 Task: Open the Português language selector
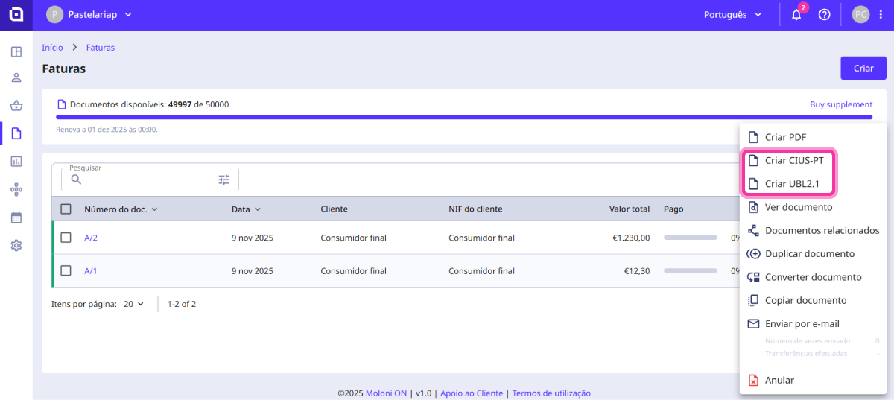732,15
